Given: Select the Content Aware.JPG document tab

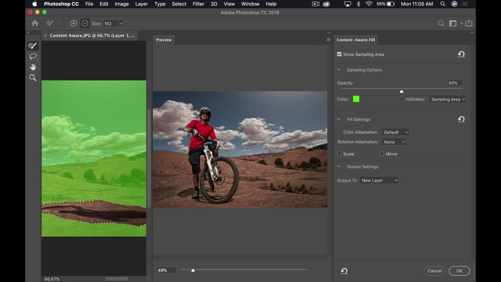Looking at the screenshot, I should pyautogui.click(x=92, y=35).
